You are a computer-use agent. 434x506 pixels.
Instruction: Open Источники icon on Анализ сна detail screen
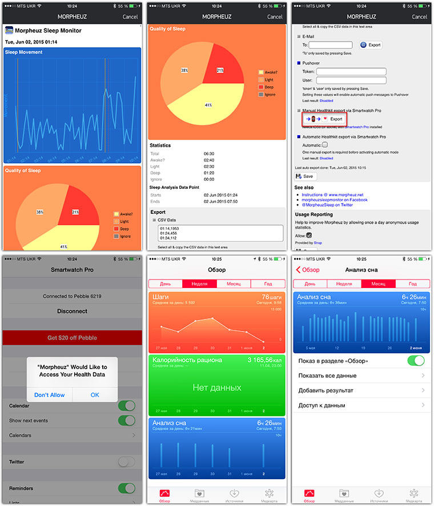(x=379, y=493)
